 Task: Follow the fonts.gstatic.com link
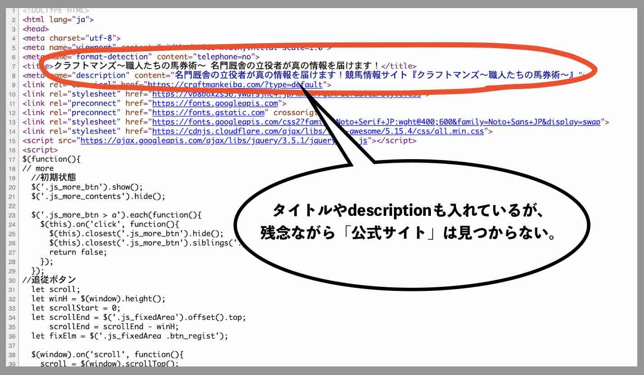click(x=208, y=113)
